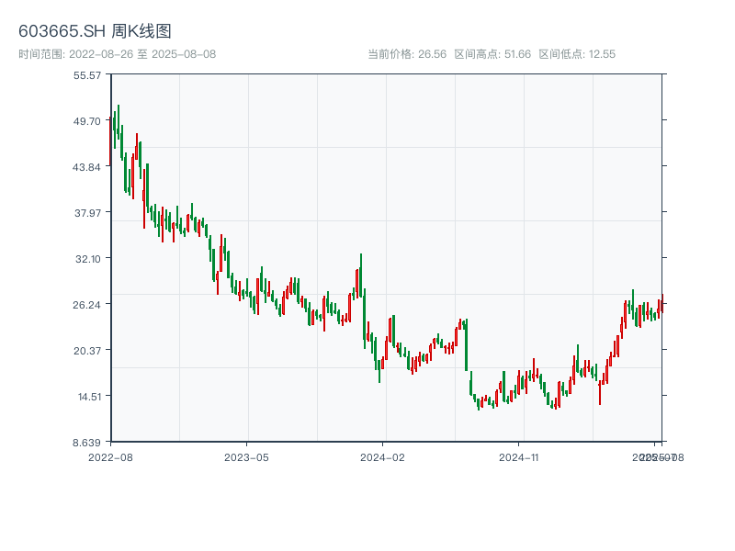Click the 2024-11 x-axis date label
Image resolution: width=735 pixels, height=551 pixels.
pyautogui.click(x=519, y=456)
